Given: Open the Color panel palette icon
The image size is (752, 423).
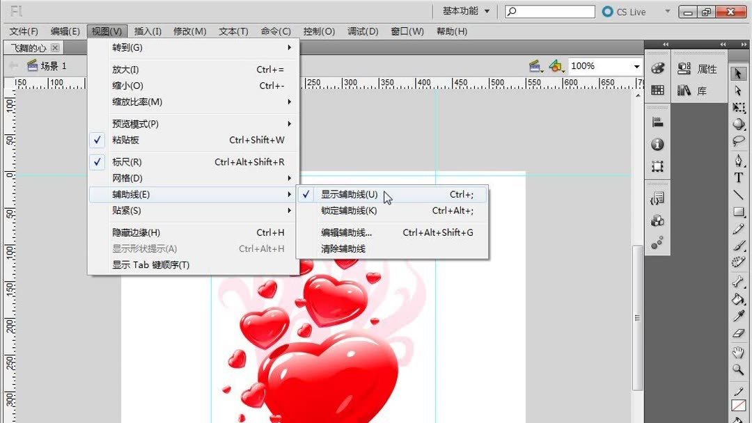Looking at the screenshot, I should 657,67.
